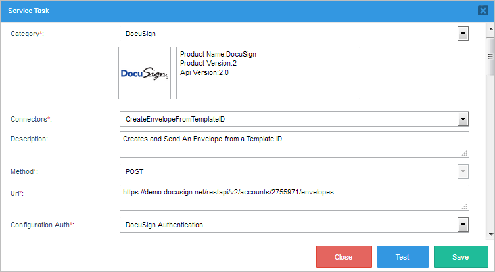Click the resize grip on the Url box
The height and width of the screenshot is (272, 495).
pos(464,206)
